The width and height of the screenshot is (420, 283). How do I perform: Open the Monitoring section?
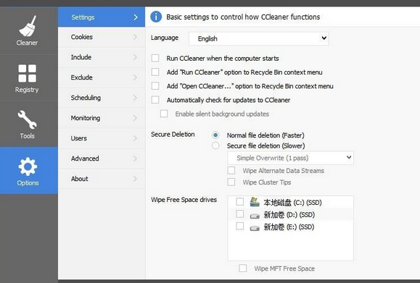tap(102, 118)
